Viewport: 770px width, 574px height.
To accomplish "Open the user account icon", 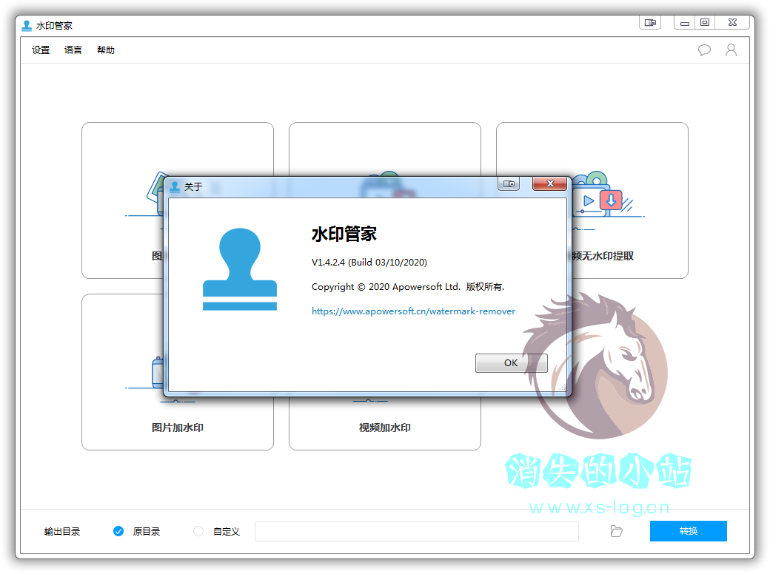I will point(731,50).
